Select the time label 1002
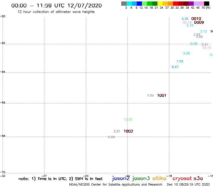Screen dimensions: 213x187 coord(128,131)
